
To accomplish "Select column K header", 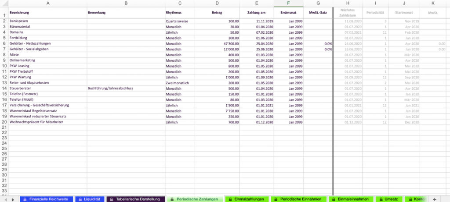I will 433,4.
